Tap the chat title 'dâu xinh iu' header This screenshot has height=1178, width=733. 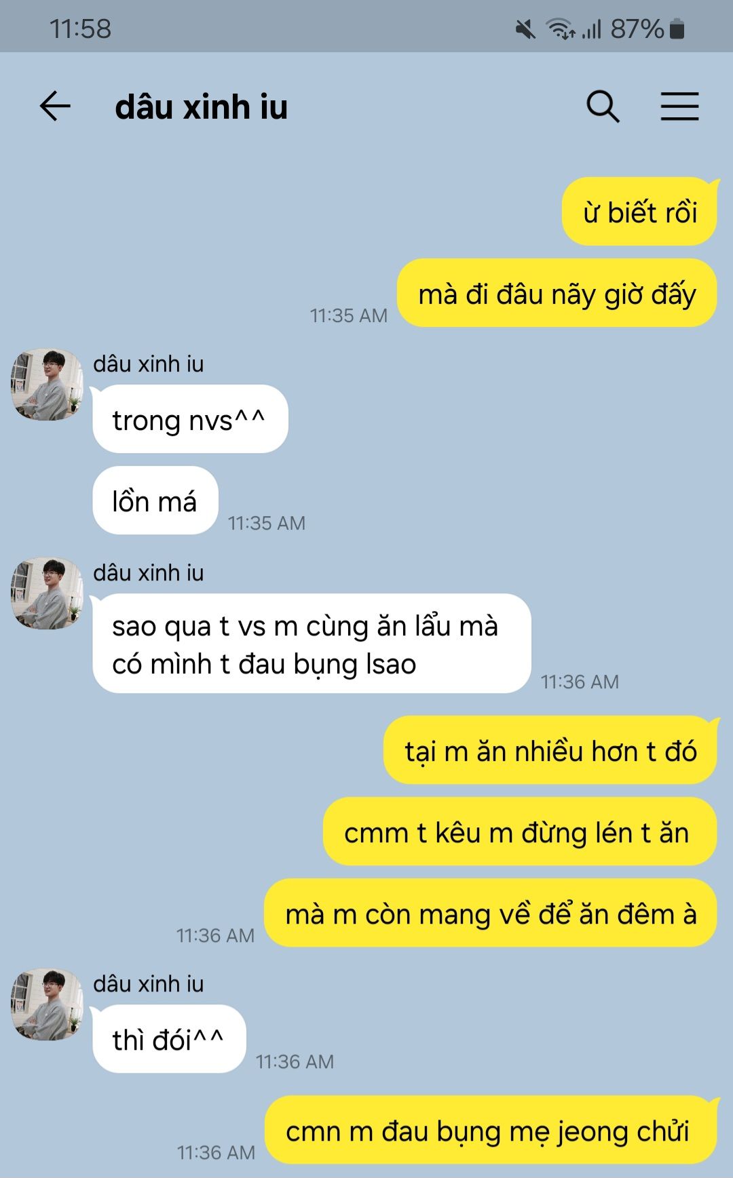202,107
